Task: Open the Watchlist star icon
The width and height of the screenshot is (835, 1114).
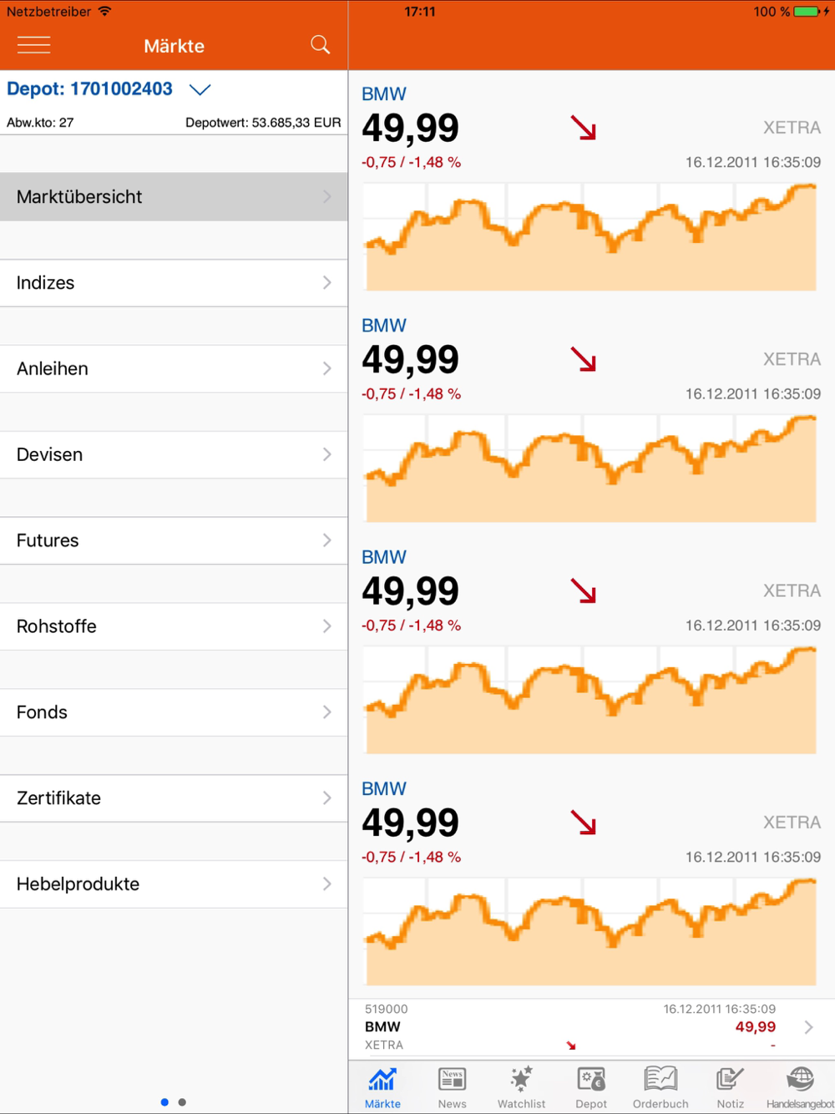Action: 521,1080
